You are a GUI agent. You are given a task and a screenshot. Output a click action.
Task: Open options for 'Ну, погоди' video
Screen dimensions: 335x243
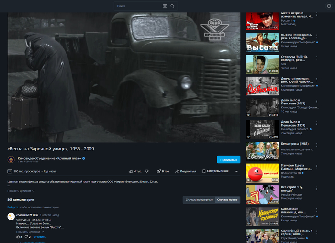317,188
